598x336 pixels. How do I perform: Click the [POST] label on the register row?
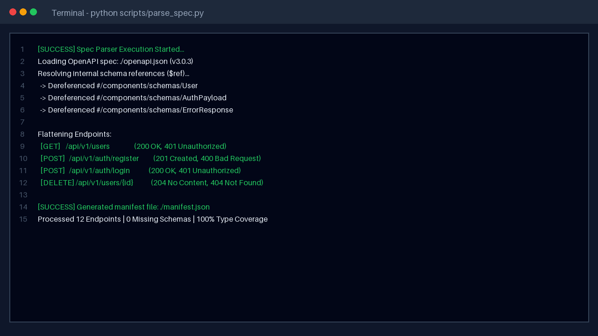pos(53,159)
